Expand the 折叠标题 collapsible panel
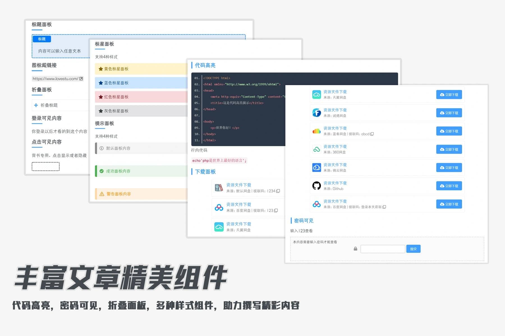Viewport: 505px width, 336px height. (x=45, y=105)
